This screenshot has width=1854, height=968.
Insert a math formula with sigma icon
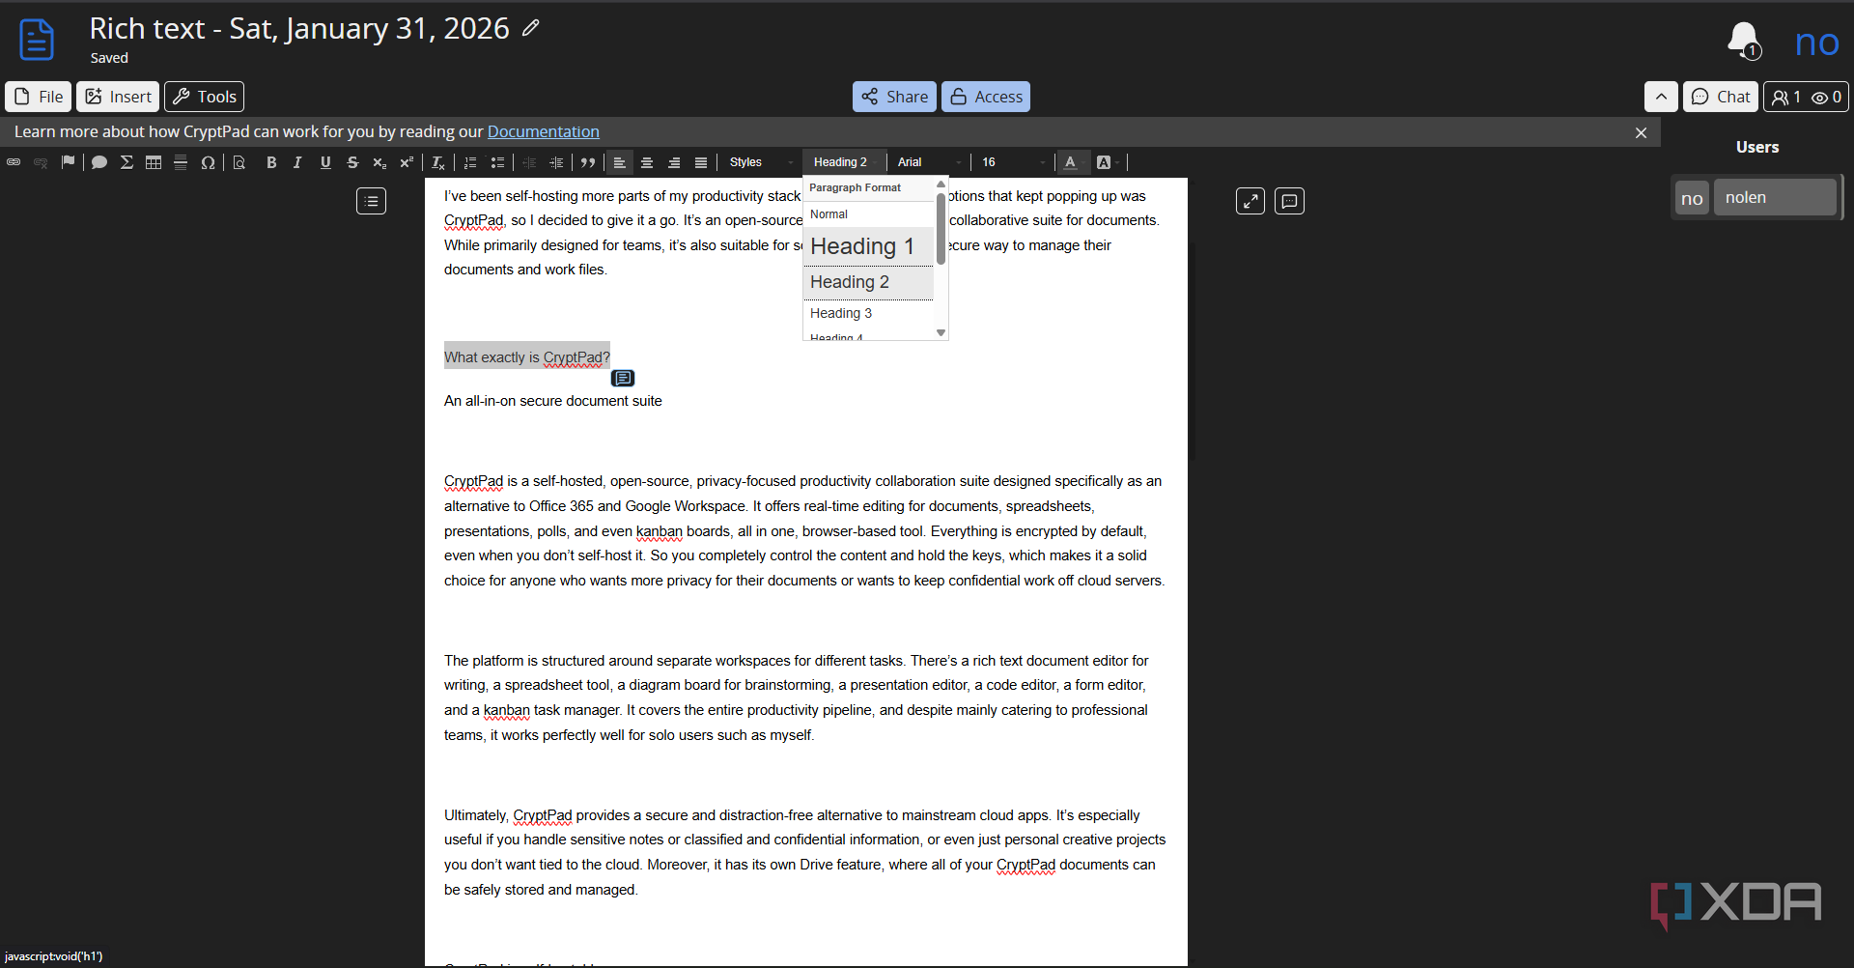[126, 162]
